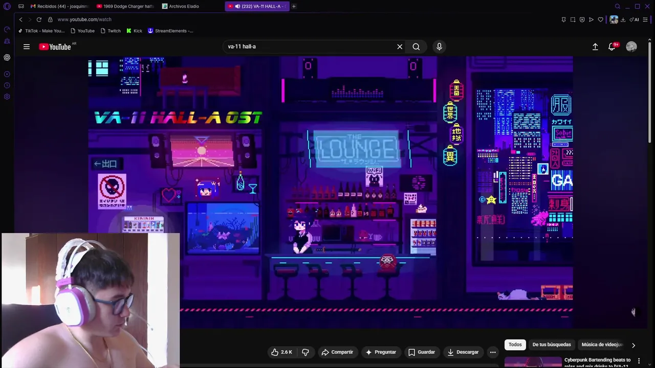
Task: Open GX Control speedometer in sidebar
Action: [x=7, y=29]
